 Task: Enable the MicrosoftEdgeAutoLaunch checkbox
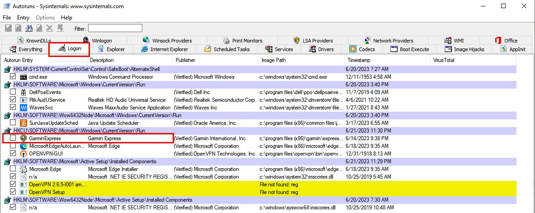tap(13, 146)
